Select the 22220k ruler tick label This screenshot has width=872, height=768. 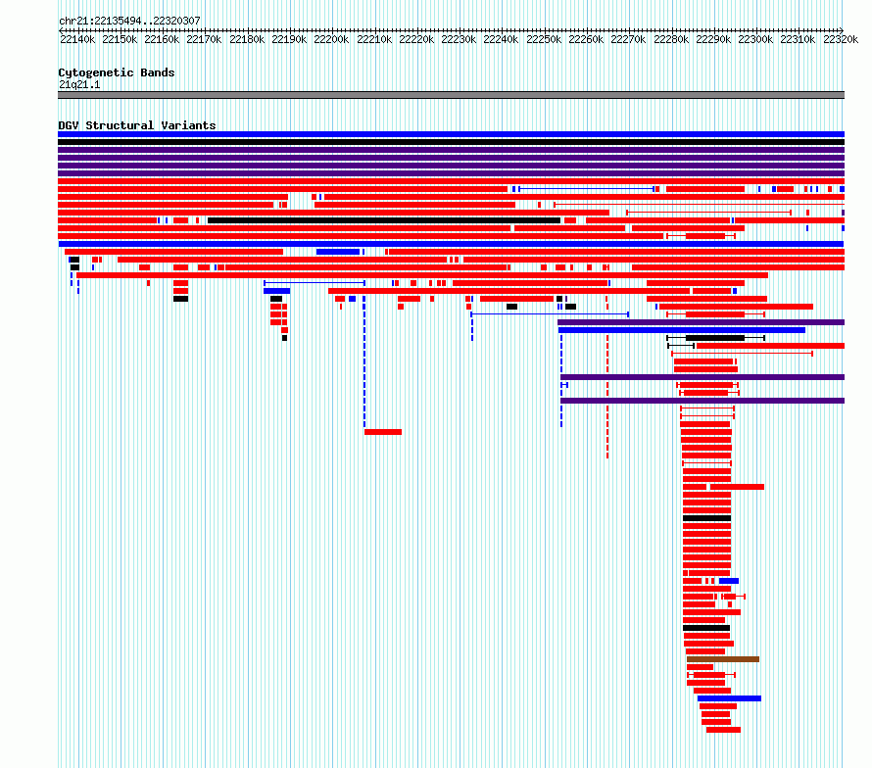click(416, 39)
